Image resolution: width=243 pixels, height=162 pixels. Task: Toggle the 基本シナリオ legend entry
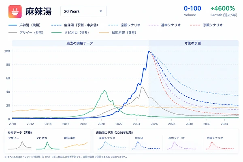[164, 25]
